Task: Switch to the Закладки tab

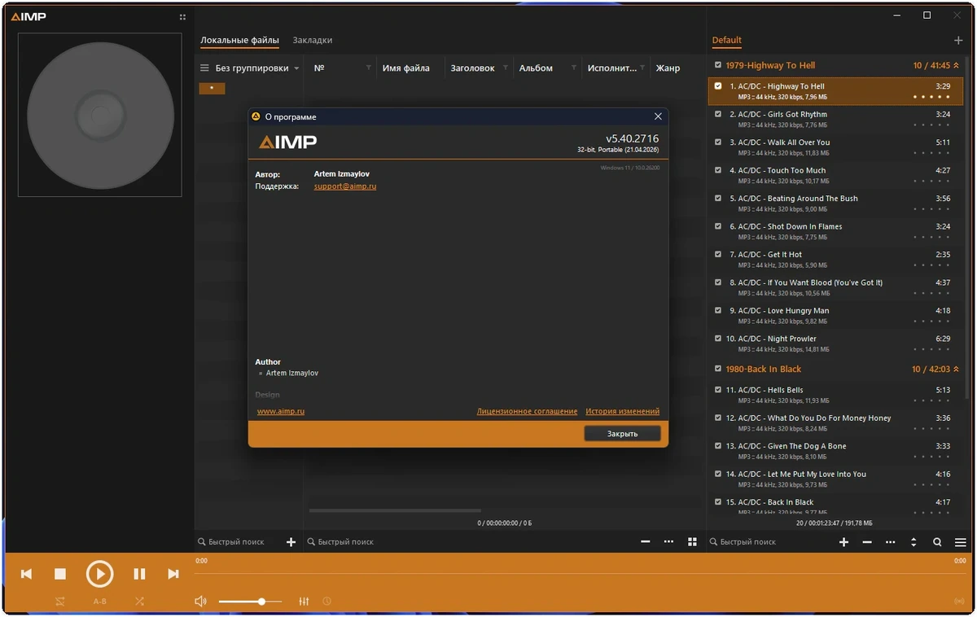Action: (313, 40)
